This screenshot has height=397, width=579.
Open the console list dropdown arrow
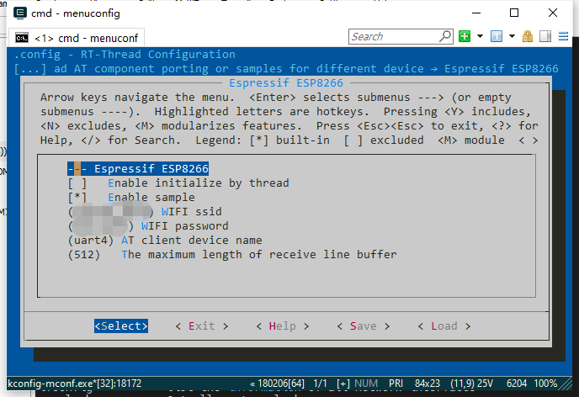tap(512, 36)
